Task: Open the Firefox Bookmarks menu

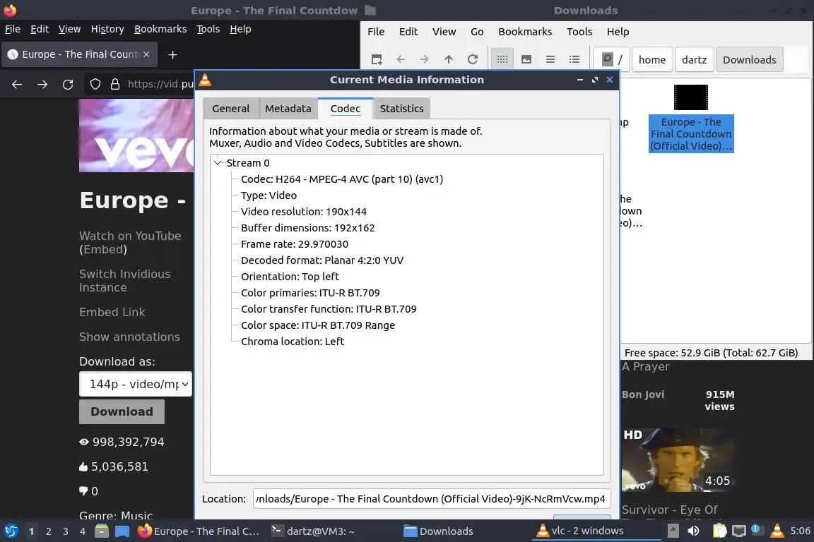Action: coord(160,29)
